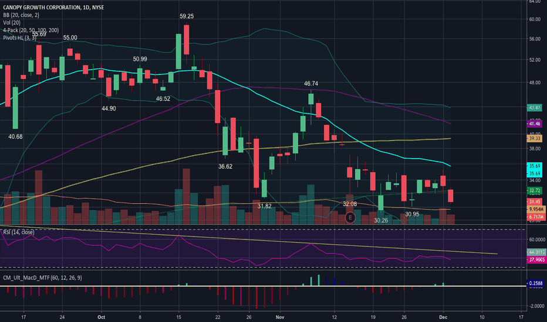Click the 40.68 pivot low label

click(15, 137)
